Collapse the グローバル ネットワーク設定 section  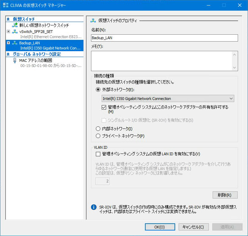[x=8, y=54]
